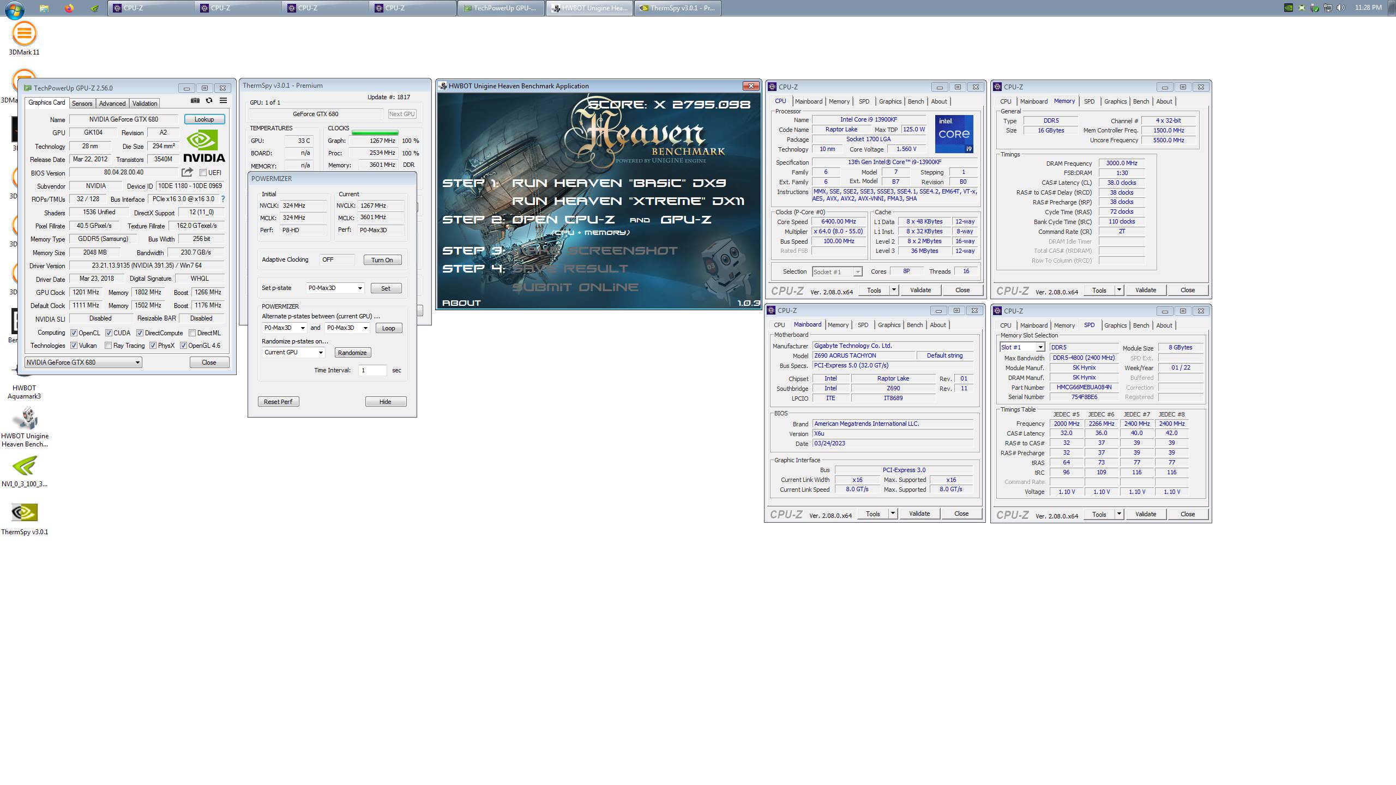Toggle the CUDA checkbox
Viewport: 1396px width, 785px height.
click(109, 333)
